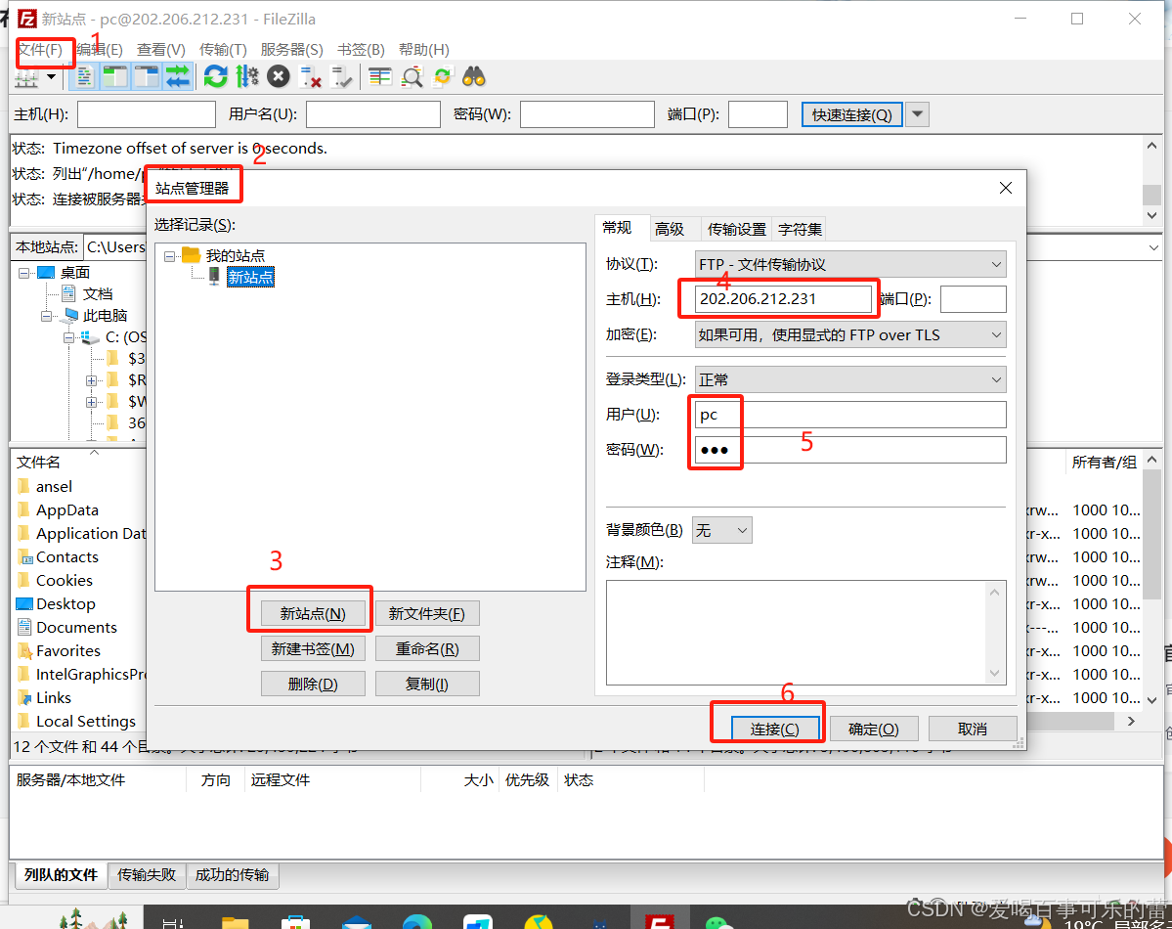Open the 编辑(E) menu
The image size is (1172, 929).
click(100, 49)
